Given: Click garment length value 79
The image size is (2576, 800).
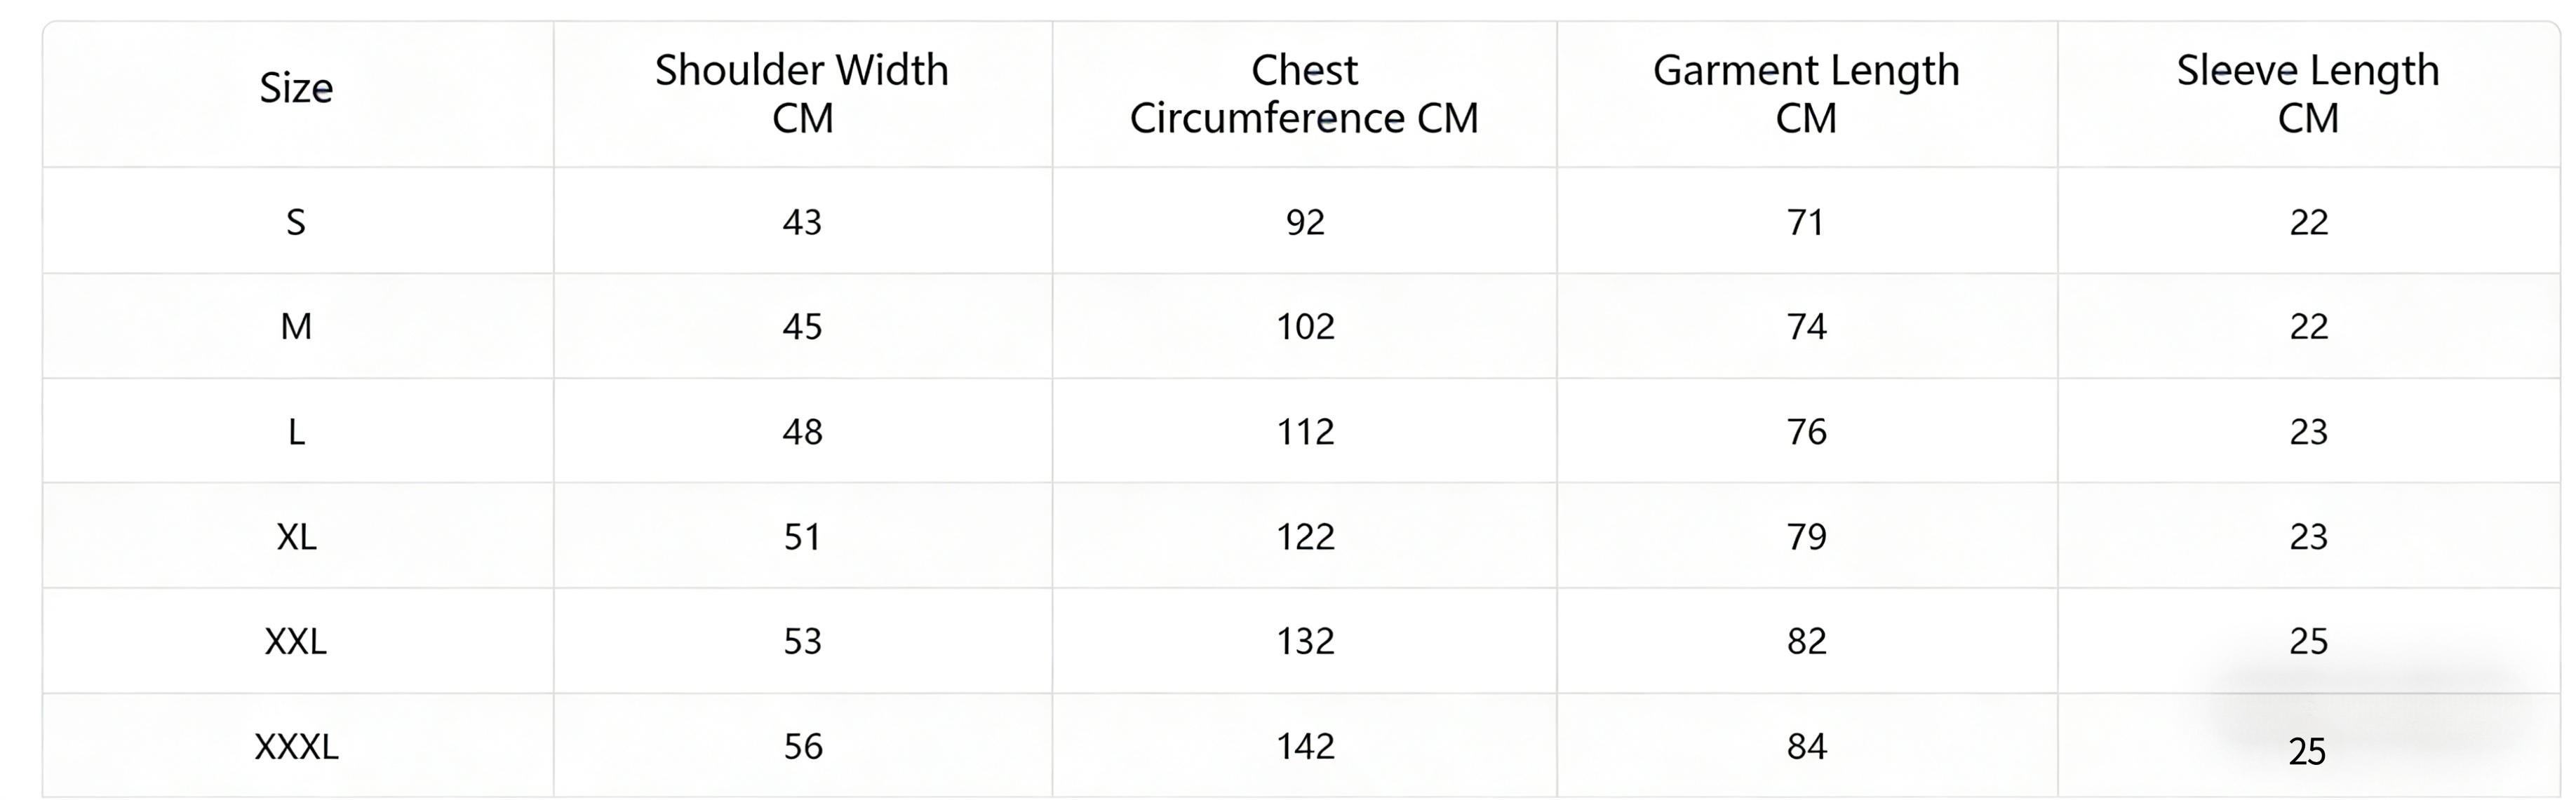Looking at the screenshot, I should [x=1807, y=537].
